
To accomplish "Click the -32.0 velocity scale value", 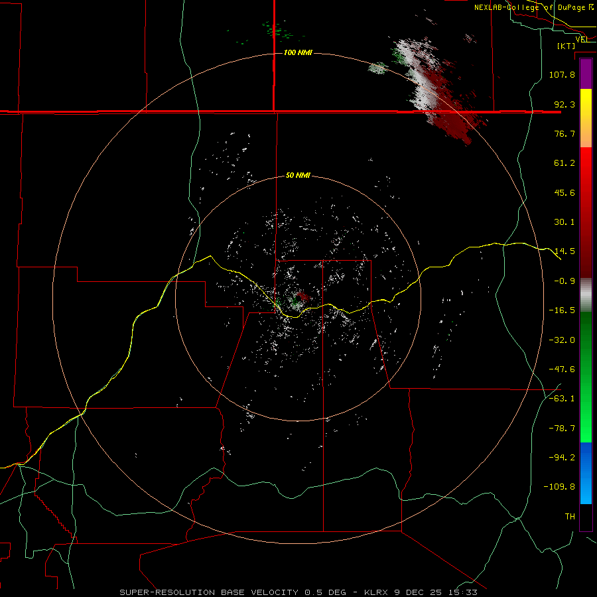I will coord(562,340).
